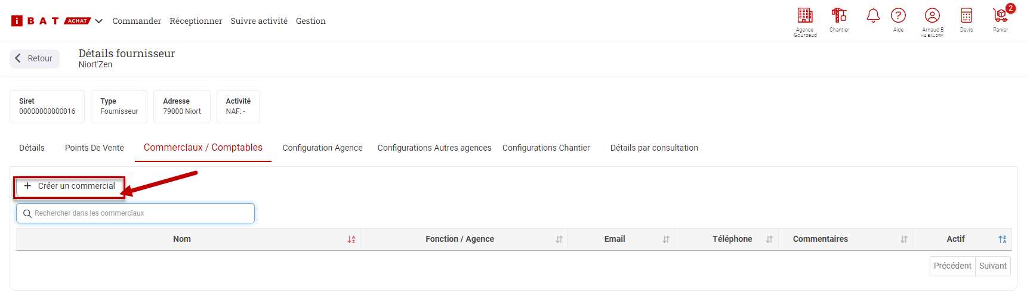The image size is (1027, 299).
Task: Sort the table by Nom column
Action: 351,239
